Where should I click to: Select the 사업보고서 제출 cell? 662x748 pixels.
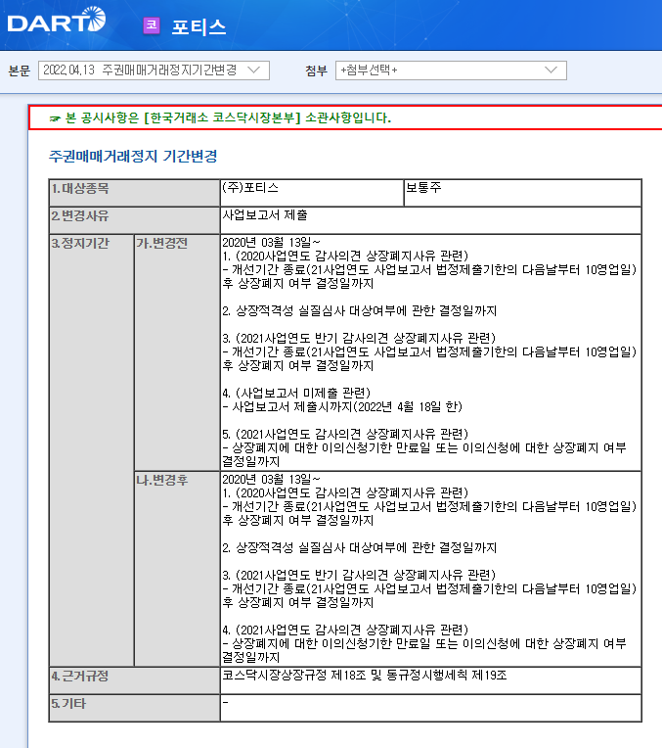pos(431,220)
